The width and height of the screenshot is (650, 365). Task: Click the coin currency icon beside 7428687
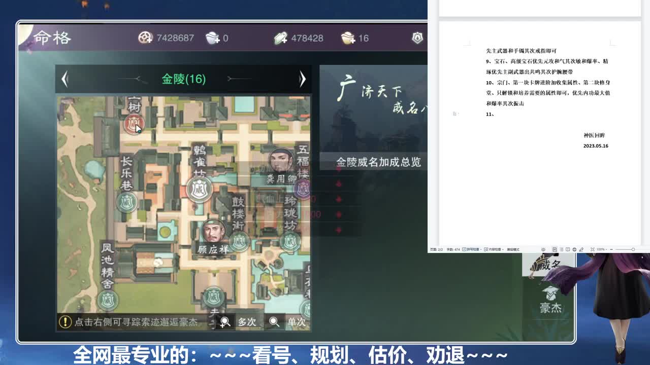click(x=145, y=38)
